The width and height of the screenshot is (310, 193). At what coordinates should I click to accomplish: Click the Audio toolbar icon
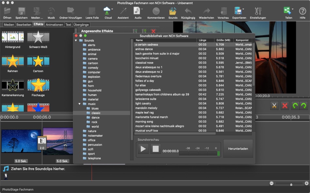coord(137,11)
